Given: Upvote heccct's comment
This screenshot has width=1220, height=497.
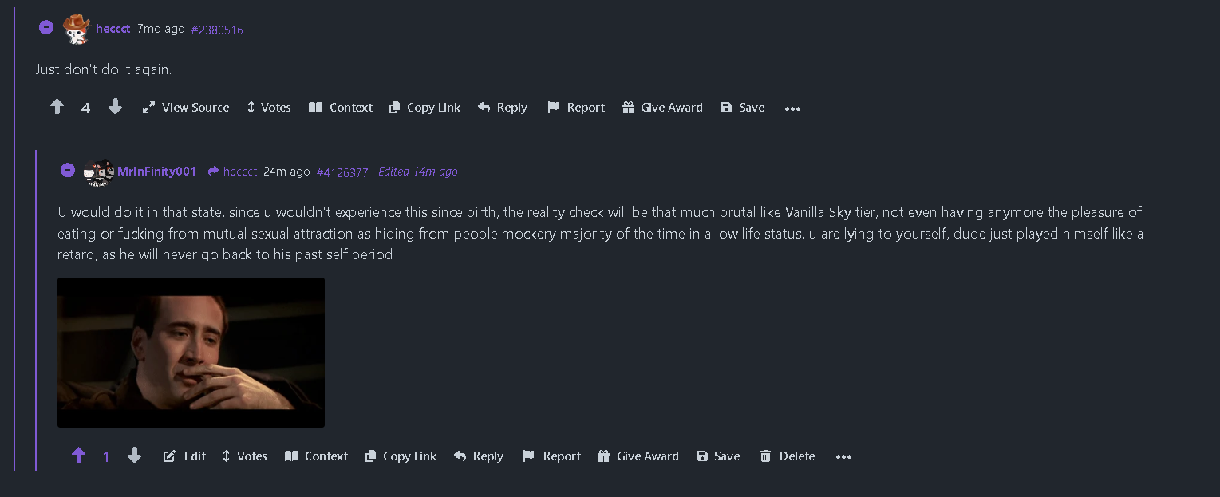Looking at the screenshot, I should coord(57,107).
